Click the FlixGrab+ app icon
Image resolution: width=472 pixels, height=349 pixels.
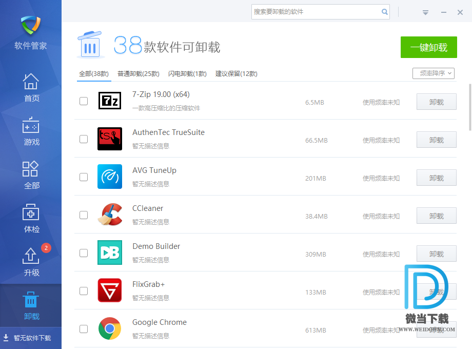110,290
